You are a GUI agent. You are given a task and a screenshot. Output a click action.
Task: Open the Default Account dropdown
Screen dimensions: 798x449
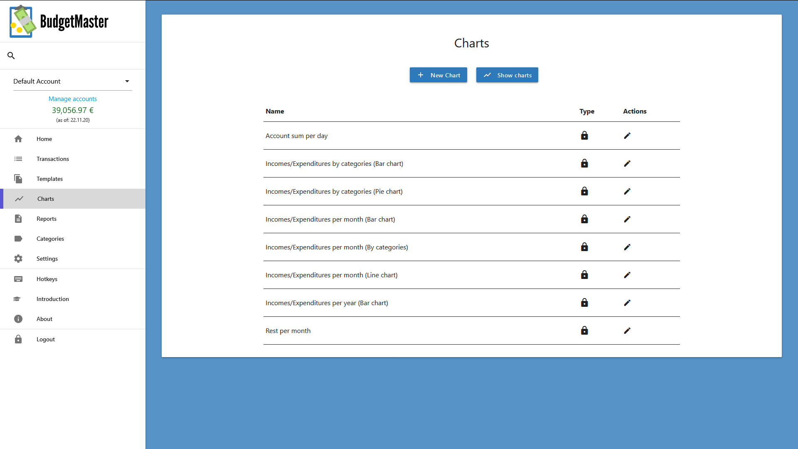(72, 81)
